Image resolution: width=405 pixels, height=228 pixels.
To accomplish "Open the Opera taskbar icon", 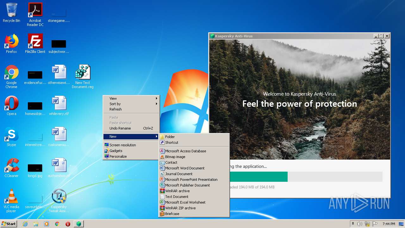I will coord(68,224).
